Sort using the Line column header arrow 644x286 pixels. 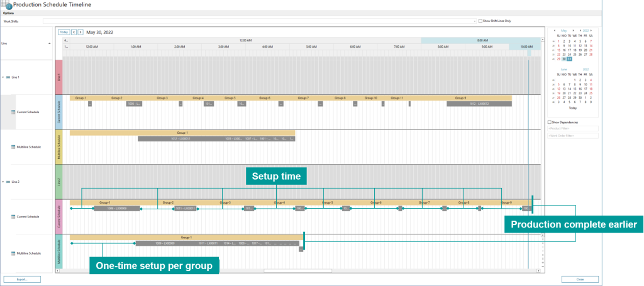[x=50, y=43]
